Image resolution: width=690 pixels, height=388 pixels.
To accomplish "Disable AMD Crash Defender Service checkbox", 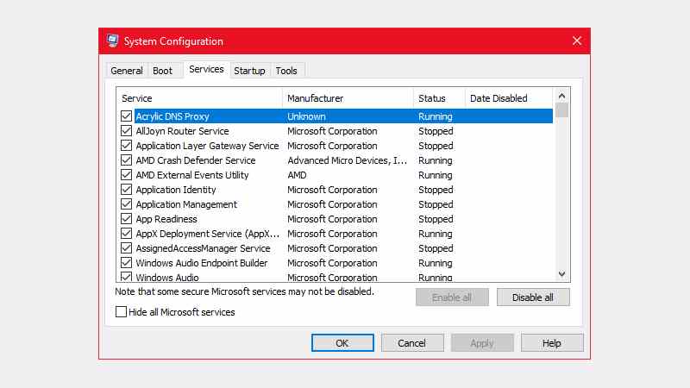I will (x=126, y=160).
